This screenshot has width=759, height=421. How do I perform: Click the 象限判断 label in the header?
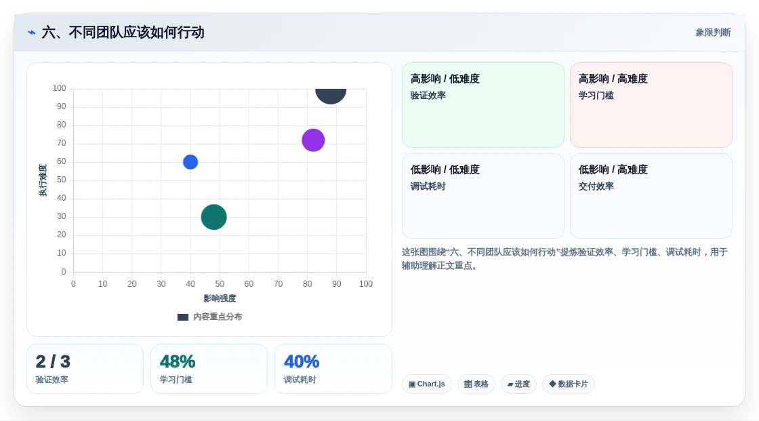click(x=713, y=33)
